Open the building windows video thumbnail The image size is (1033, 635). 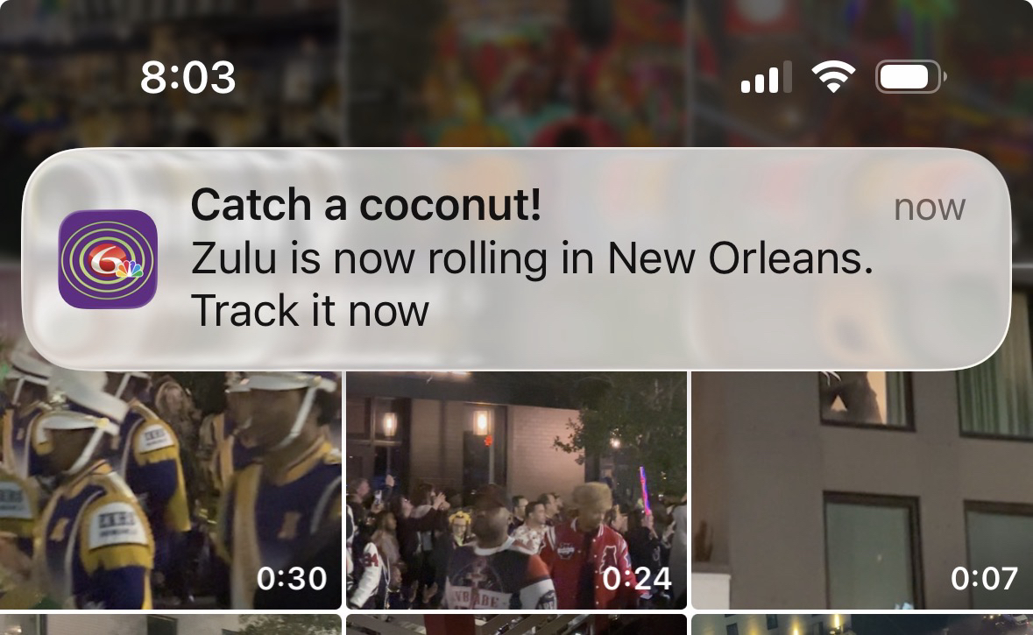[862, 490]
